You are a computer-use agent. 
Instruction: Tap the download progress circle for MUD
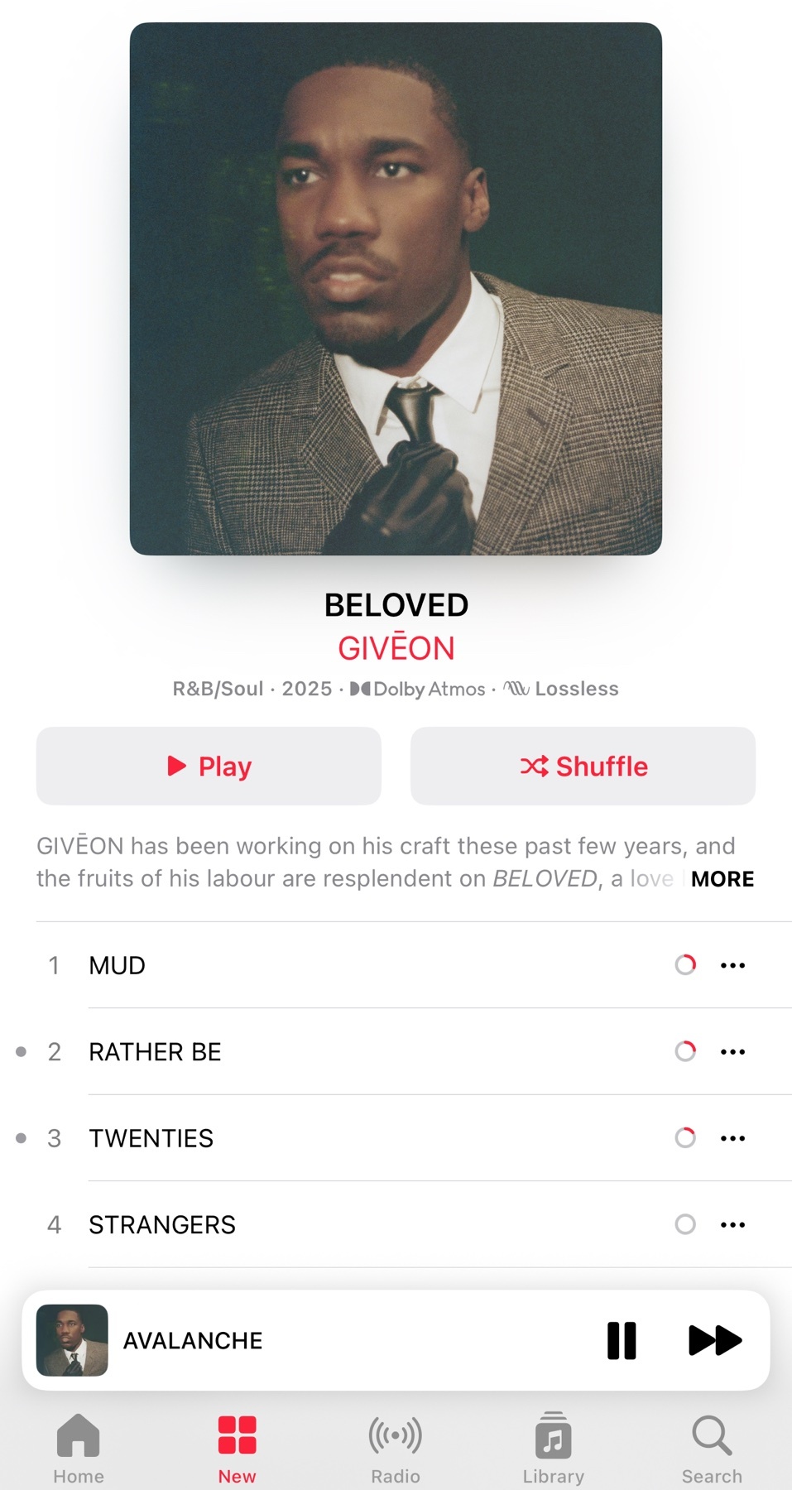[x=685, y=965]
